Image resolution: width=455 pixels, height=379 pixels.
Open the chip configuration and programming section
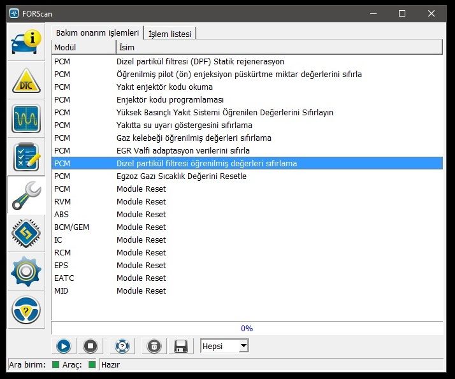pos(26,233)
